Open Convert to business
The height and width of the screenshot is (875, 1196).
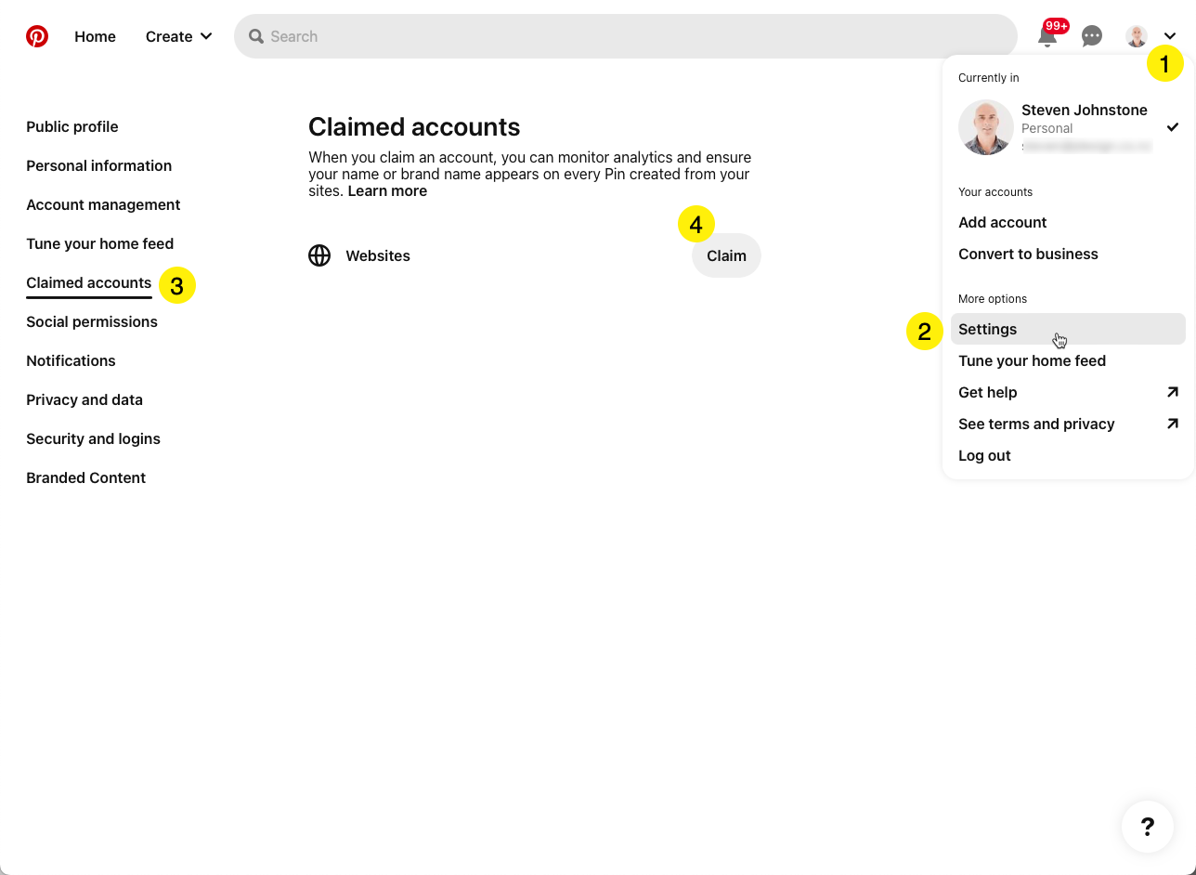1028,254
